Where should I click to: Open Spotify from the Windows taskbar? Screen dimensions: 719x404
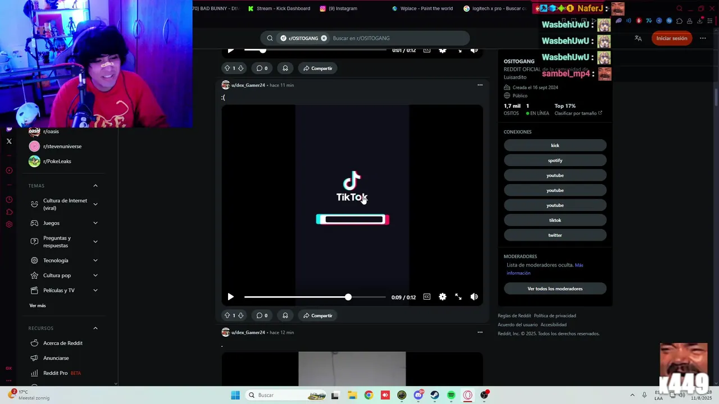click(x=451, y=395)
